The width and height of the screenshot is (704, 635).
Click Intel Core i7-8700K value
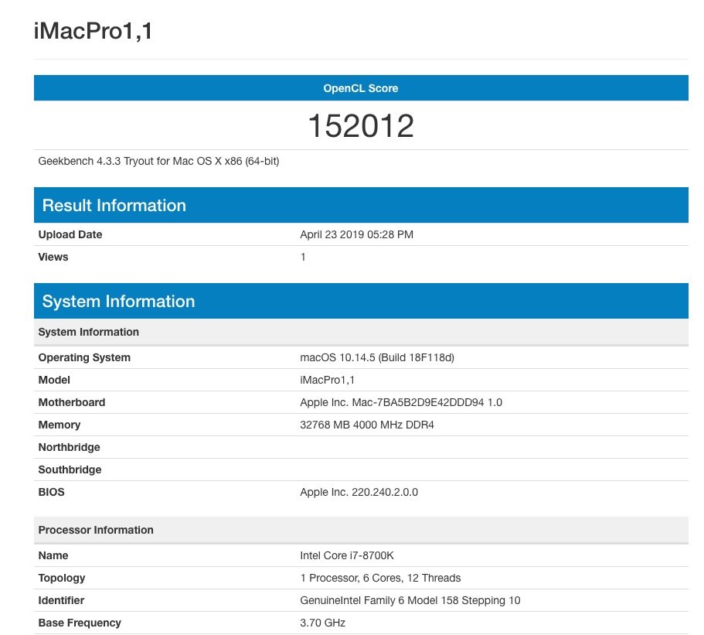pos(347,556)
